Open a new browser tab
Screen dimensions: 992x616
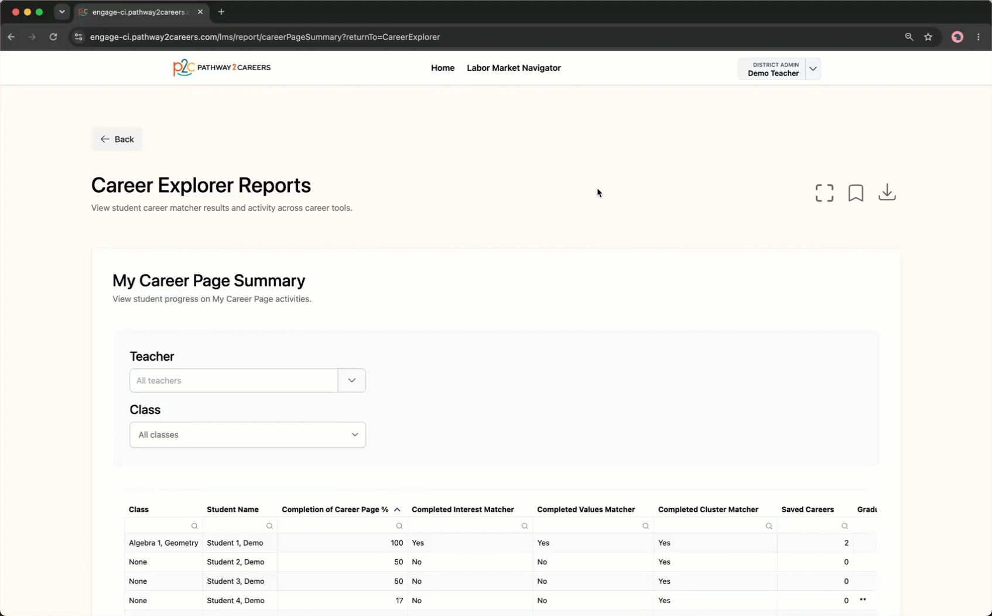[x=221, y=12]
